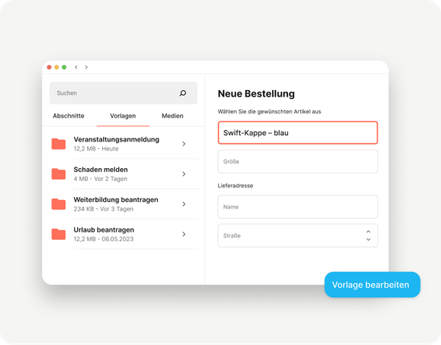Go back with the left arrow
This screenshot has height=345, width=441.
(x=76, y=67)
